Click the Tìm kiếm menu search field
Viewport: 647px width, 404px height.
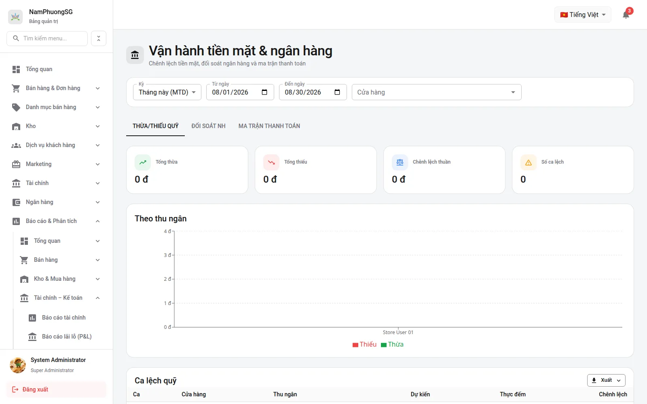[x=47, y=38]
